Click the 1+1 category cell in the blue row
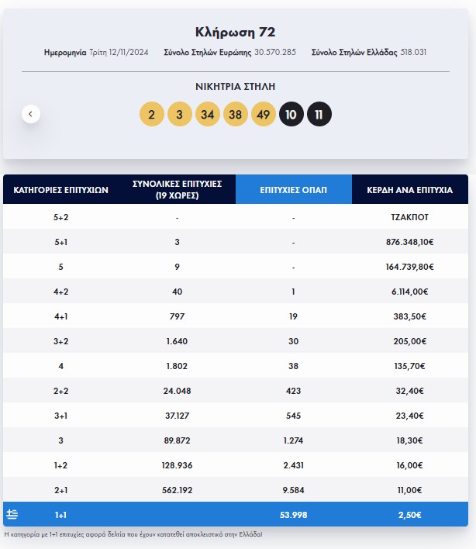The height and width of the screenshot is (549, 476). (x=61, y=515)
